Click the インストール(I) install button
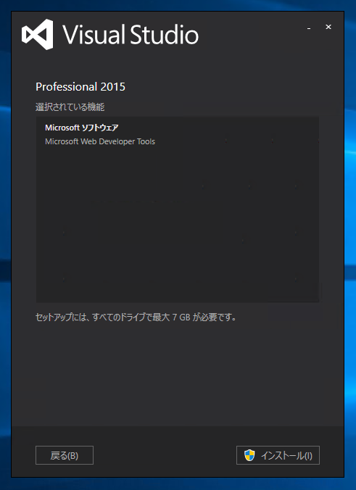 coord(278,455)
